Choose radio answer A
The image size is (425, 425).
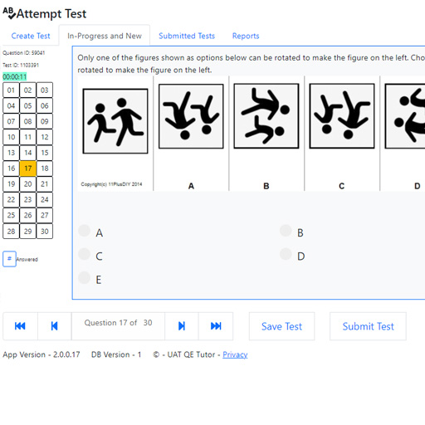coord(85,231)
